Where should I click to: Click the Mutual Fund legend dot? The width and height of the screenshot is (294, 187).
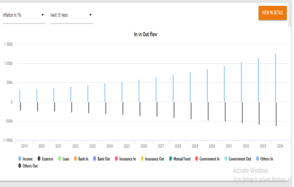coord(171,159)
